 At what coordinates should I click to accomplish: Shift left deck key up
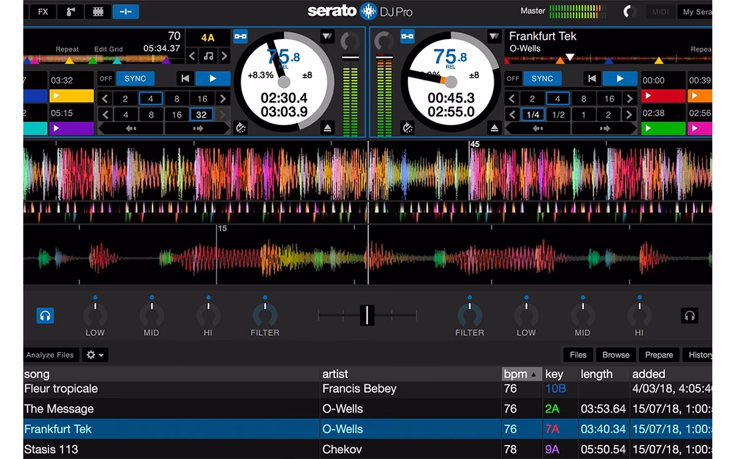point(224,56)
